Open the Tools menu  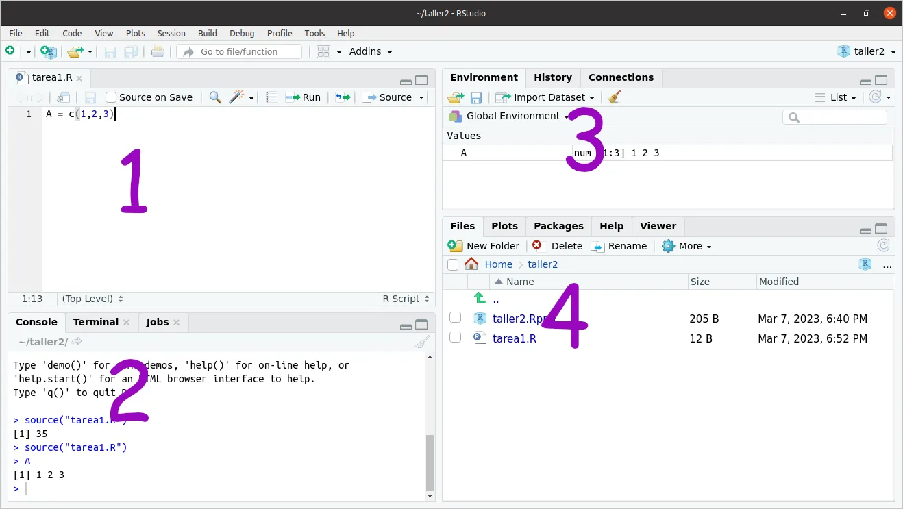[x=314, y=33]
